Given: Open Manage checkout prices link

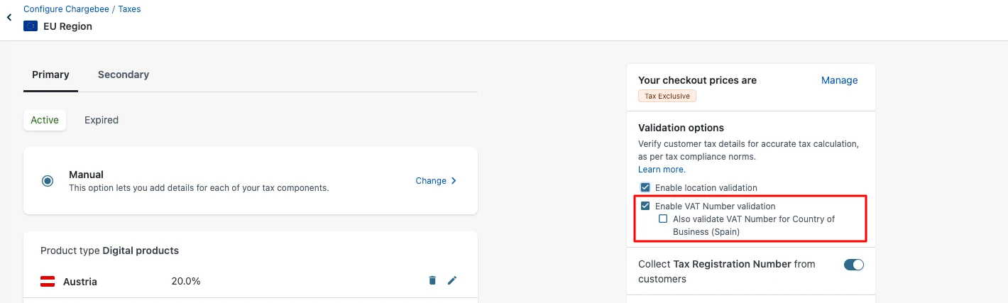Looking at the screenshot, I should [x=840, y=81].
